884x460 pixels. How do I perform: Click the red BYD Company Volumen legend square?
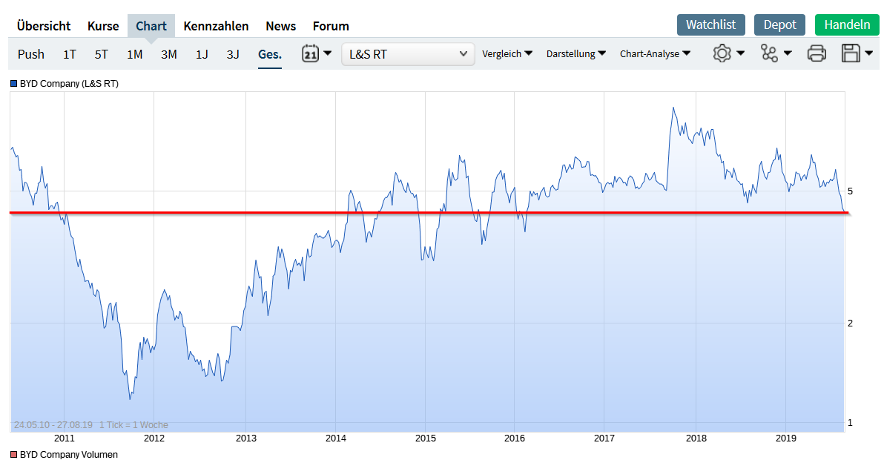pos(13,454)
